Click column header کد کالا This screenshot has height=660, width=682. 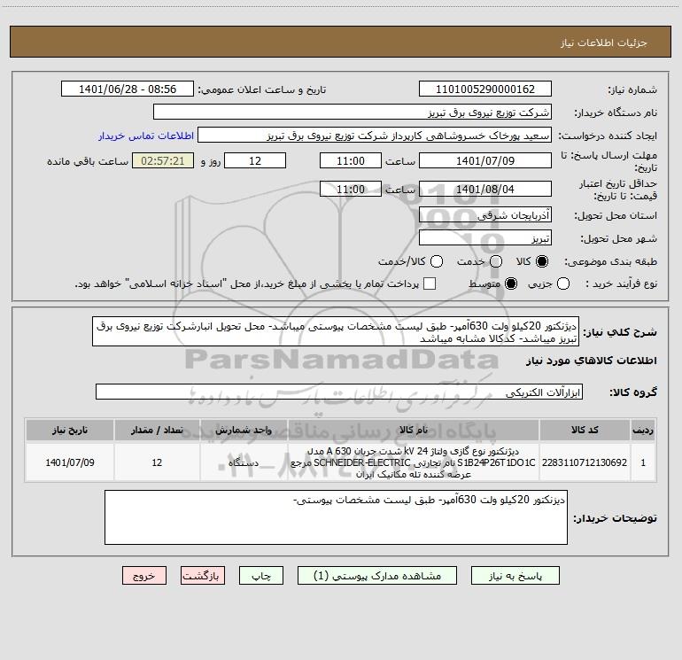pyautogui.click(x=585, y=431)
